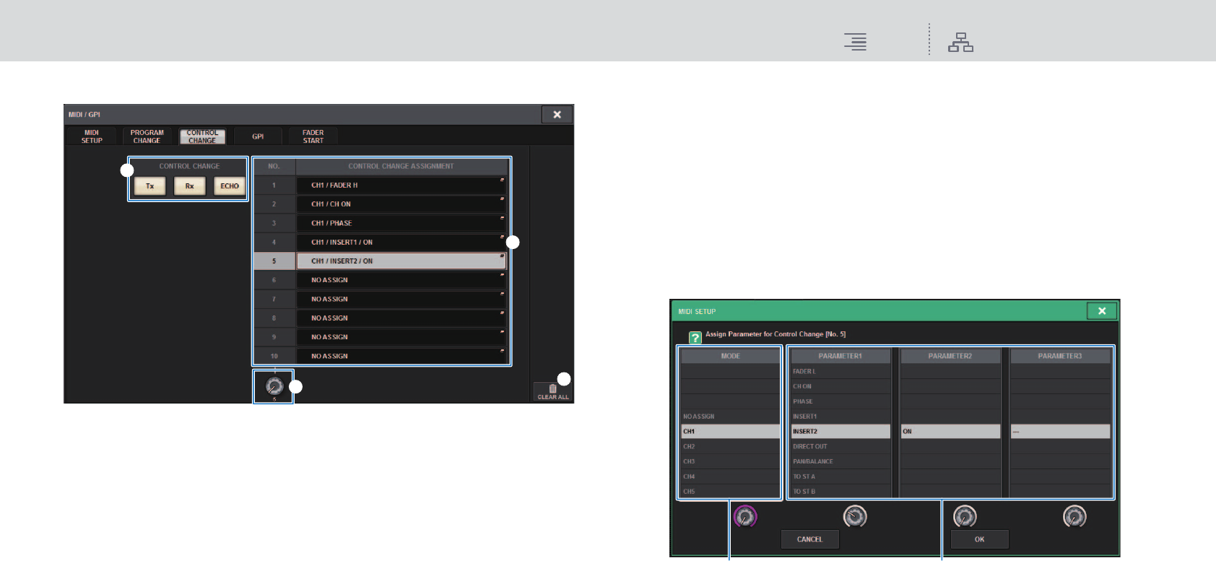Open assignment CH1 / INSERT1 / ON

pyautogui.click(x=401, y=243)
